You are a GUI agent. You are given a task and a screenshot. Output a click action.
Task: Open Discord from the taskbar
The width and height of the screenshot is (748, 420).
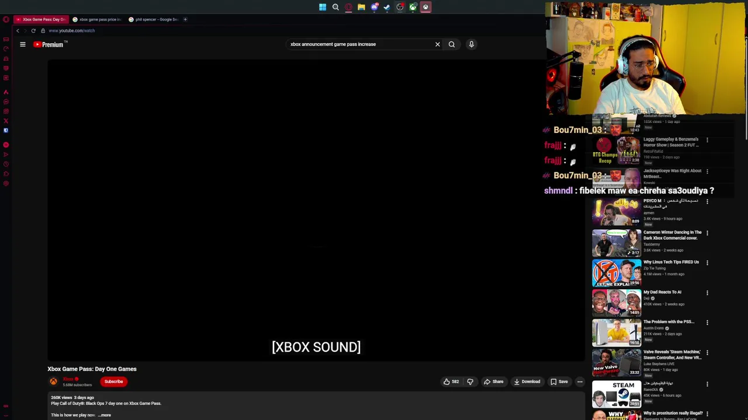pyautogui.click(x=374, y=7)
